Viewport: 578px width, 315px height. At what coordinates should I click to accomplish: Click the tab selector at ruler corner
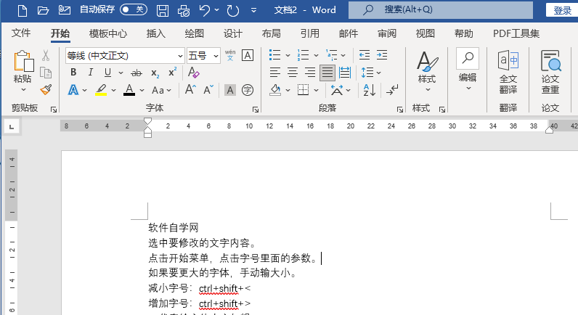click(12, 127)
